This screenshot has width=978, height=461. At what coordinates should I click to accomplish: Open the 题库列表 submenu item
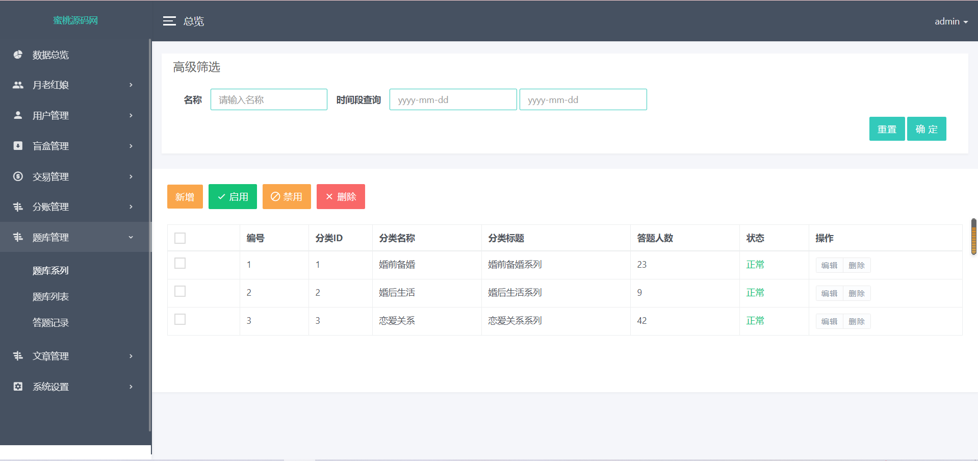point(50,297)
